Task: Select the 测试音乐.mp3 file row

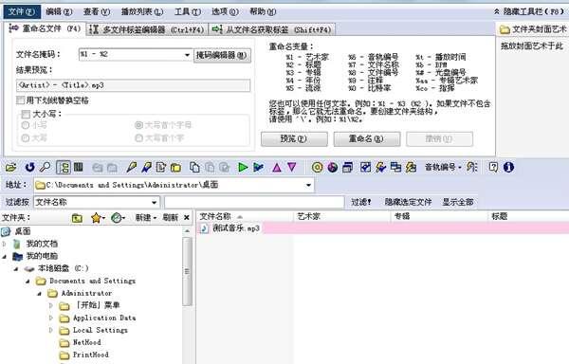Action: 383,228
